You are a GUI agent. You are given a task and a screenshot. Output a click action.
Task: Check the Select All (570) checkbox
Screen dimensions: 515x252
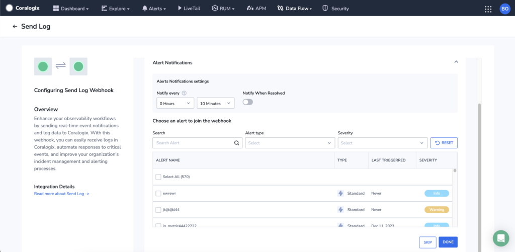click(158, 177)
